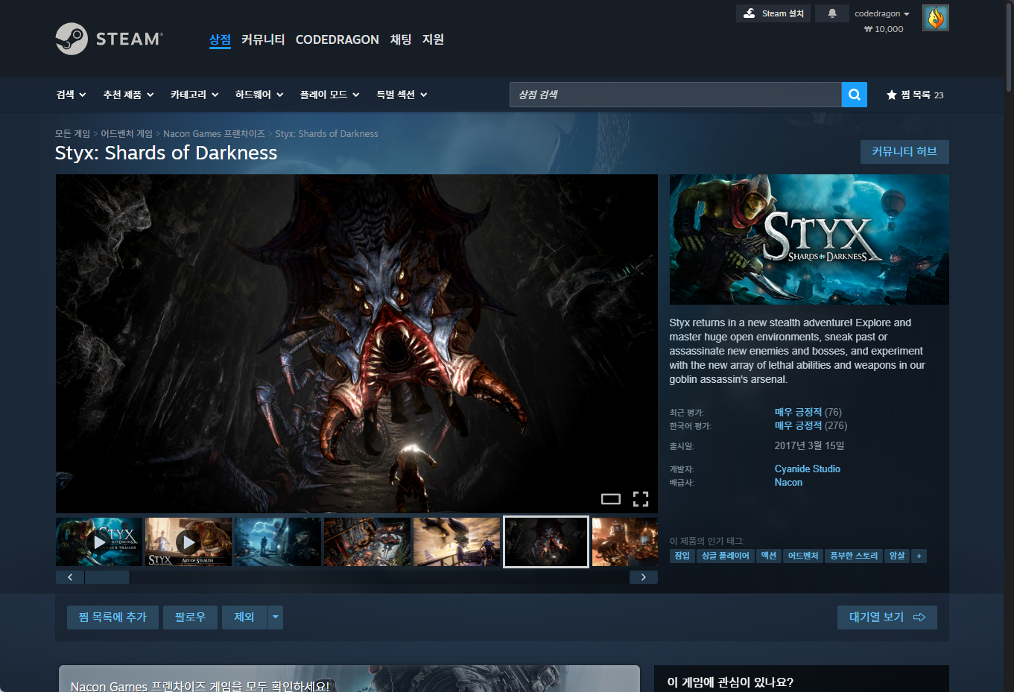Click the 어드벤처 게임 breadcrumb
This screenshot has width=1014, height=692.
[127, 133]
